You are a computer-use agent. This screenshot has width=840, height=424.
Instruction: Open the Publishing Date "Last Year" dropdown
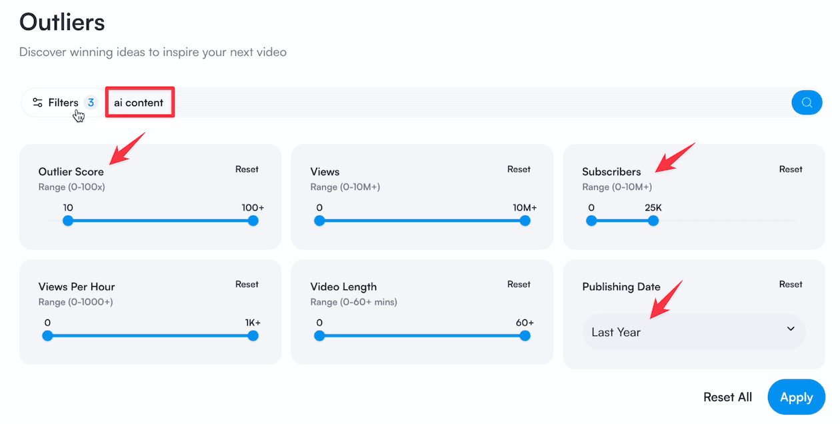pos(693,332)
